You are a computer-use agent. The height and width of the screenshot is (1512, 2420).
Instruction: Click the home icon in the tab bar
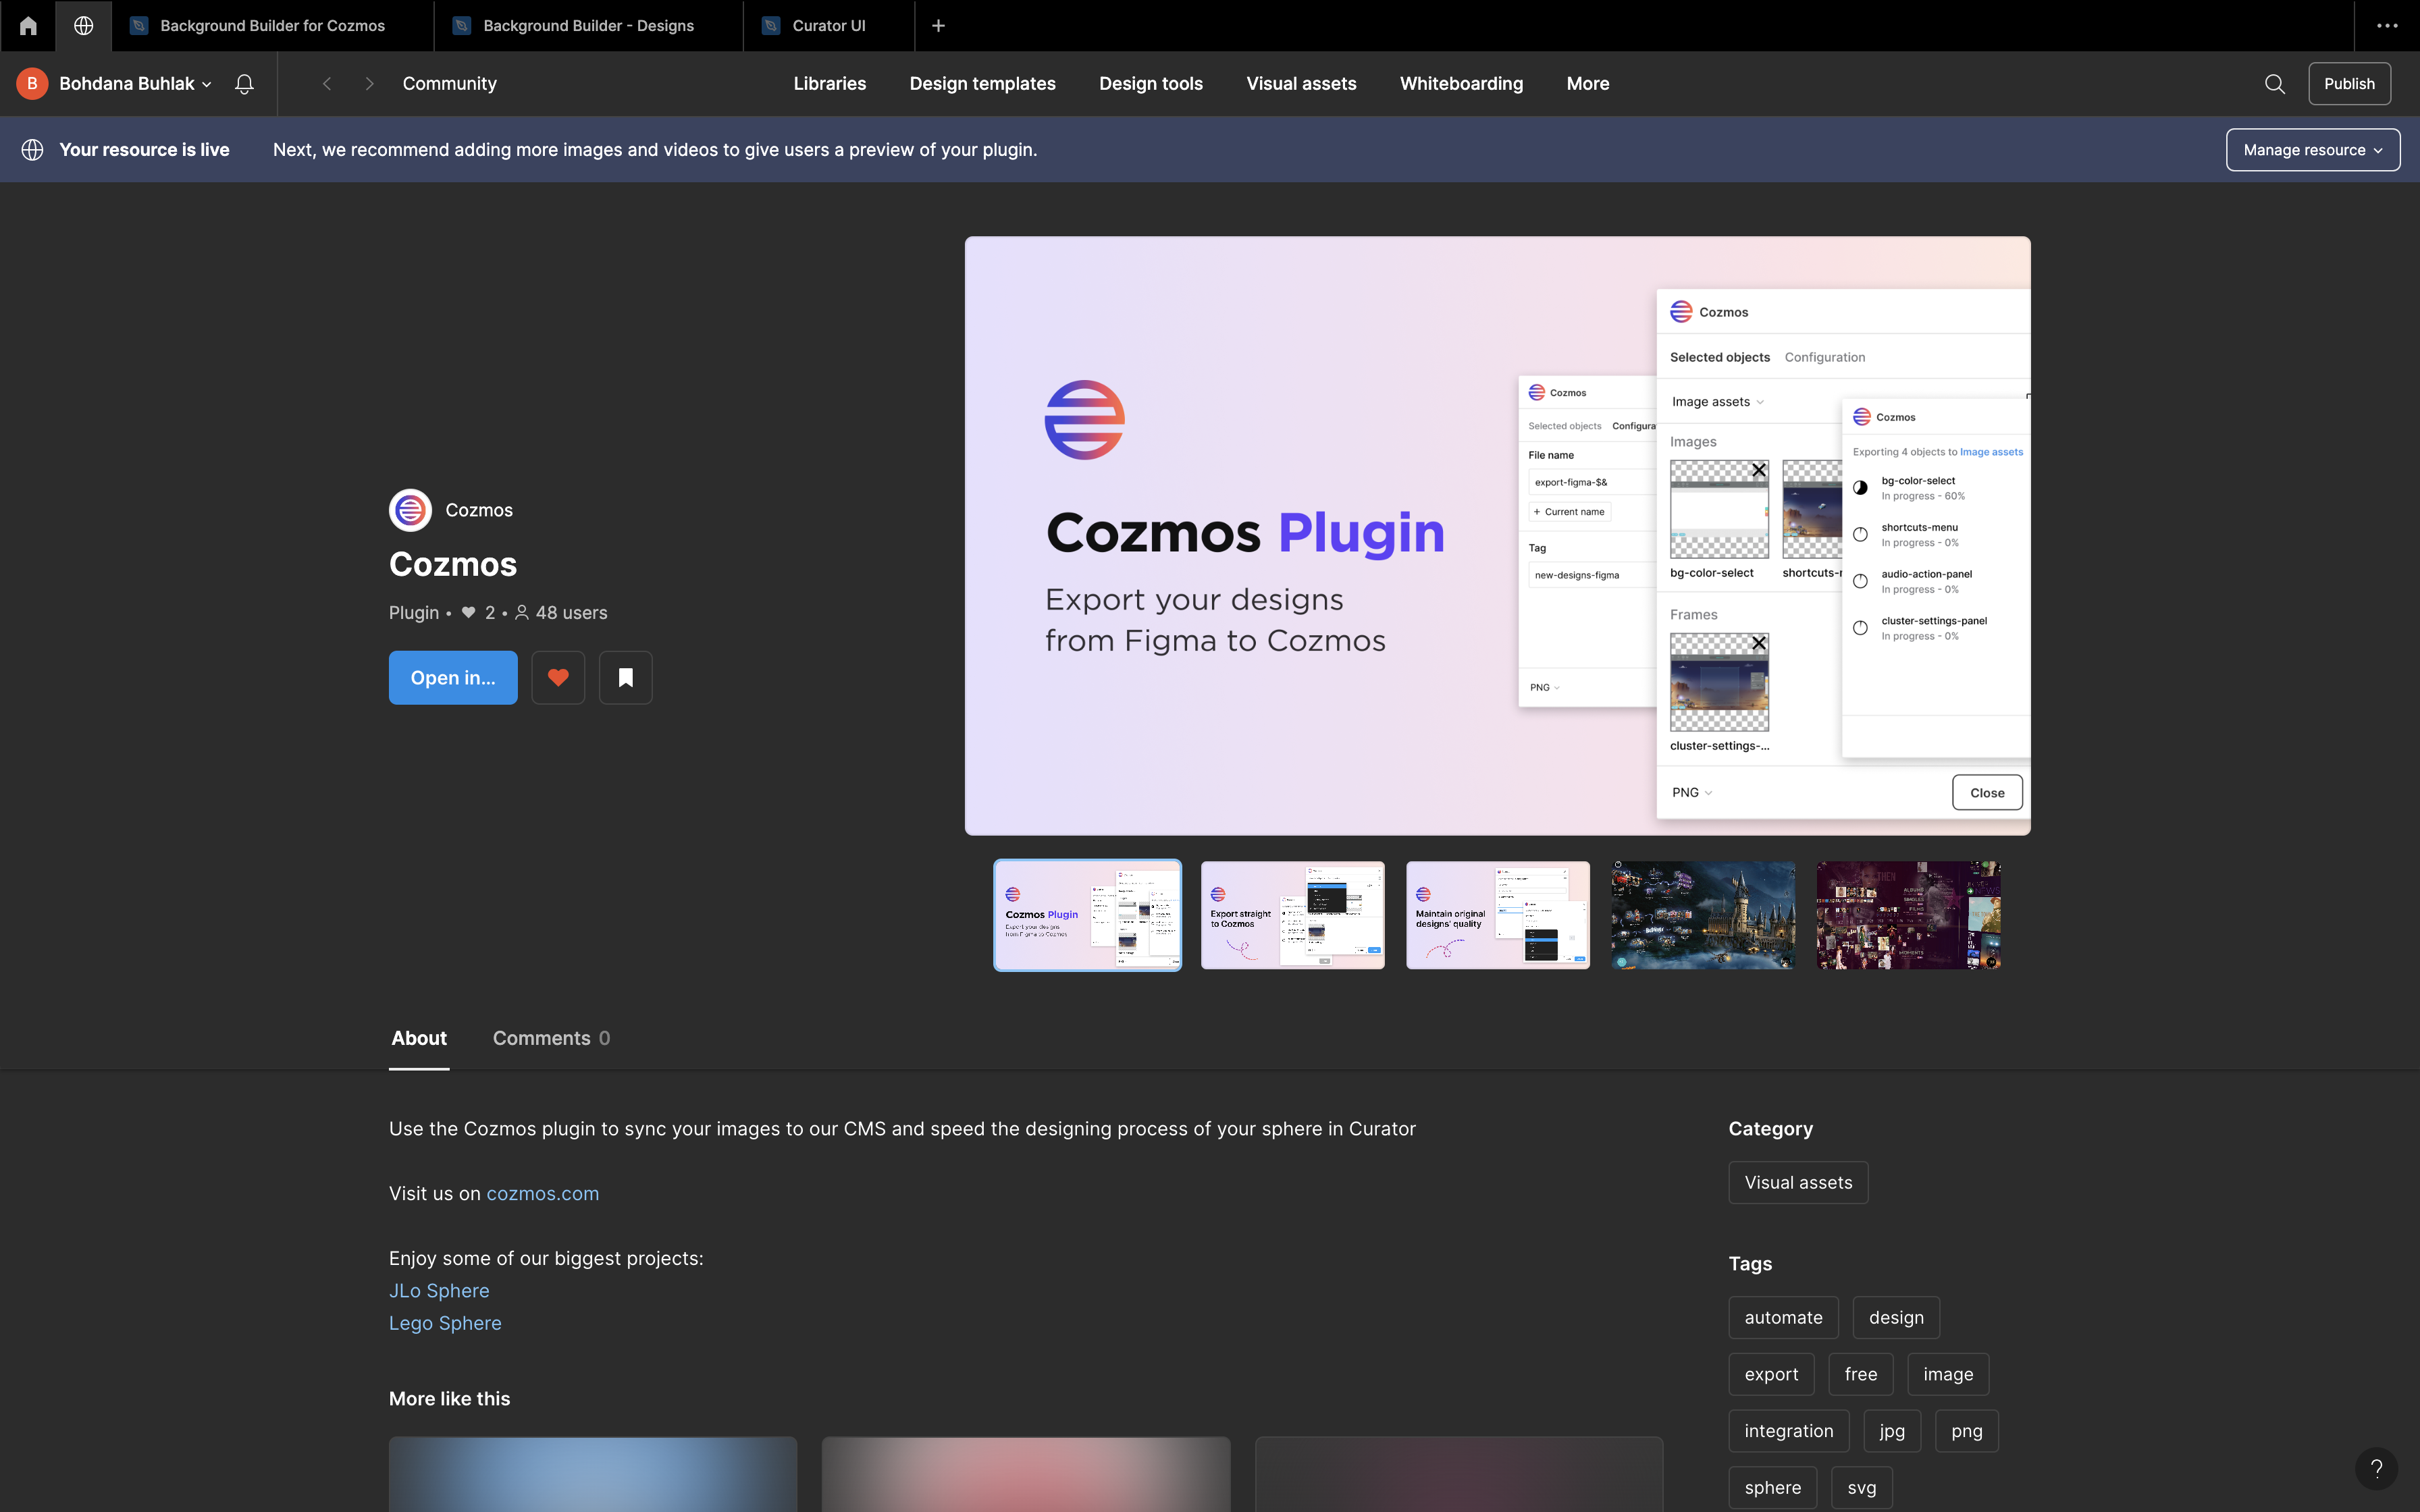coord(28,26)
